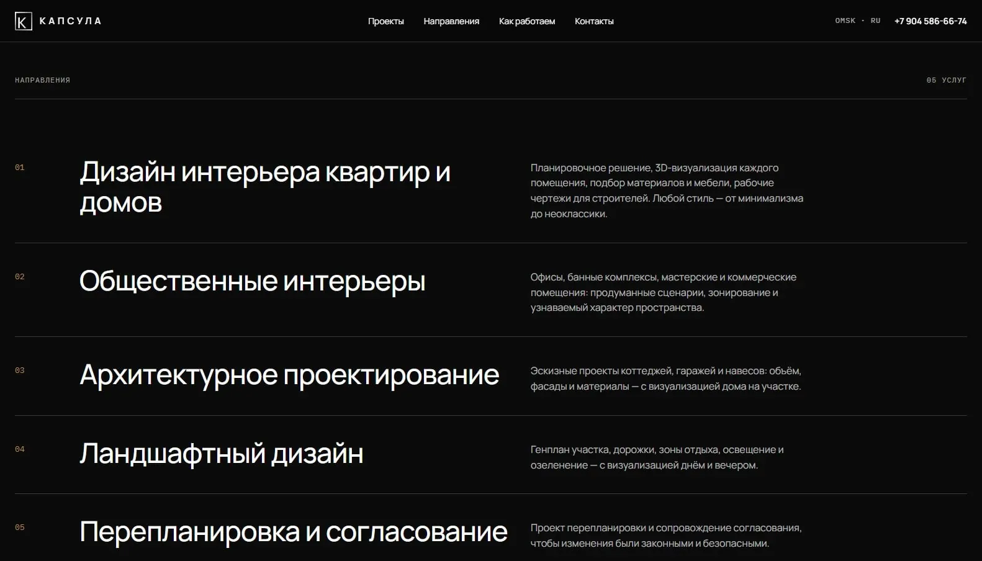Click the Капсула K logo icon
982x561 pixels.
tap(24, 21)
